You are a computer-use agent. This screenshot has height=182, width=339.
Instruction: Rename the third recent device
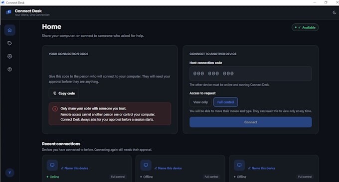[262, 168]
